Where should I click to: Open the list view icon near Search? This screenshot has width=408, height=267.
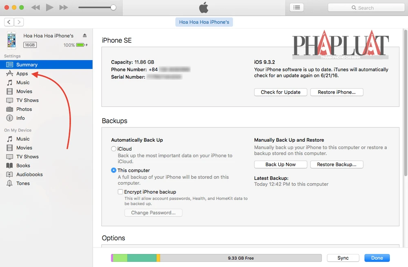(x=297, y=7)
